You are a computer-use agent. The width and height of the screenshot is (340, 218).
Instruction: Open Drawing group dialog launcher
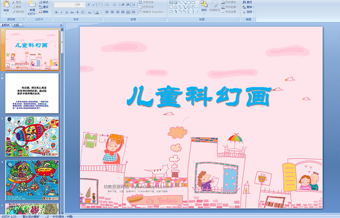tap(238, 19)
